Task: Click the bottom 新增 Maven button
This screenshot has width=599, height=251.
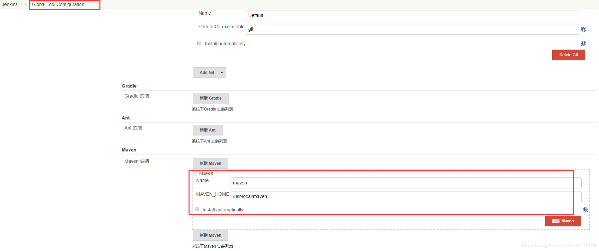Action: [x=211, y=235]
